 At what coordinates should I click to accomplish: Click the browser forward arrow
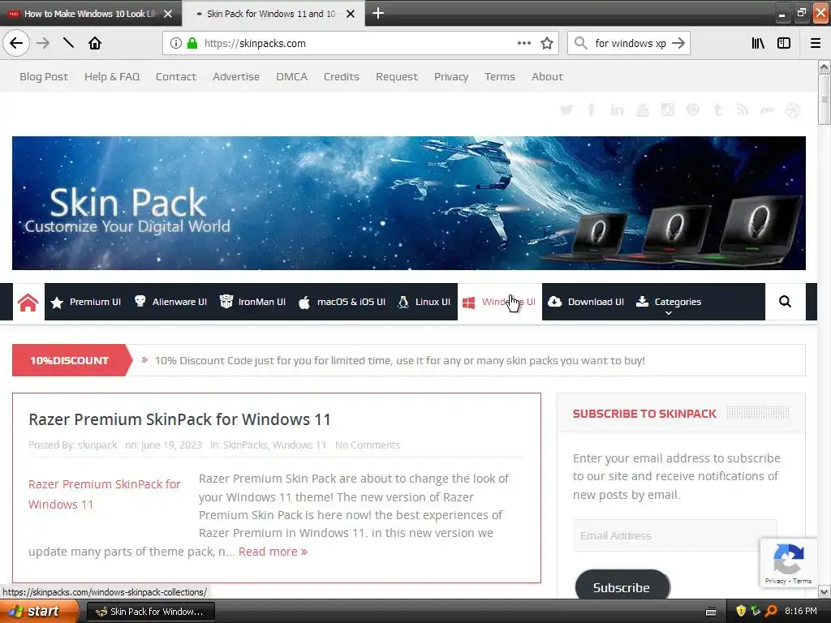tap(43, 43)
